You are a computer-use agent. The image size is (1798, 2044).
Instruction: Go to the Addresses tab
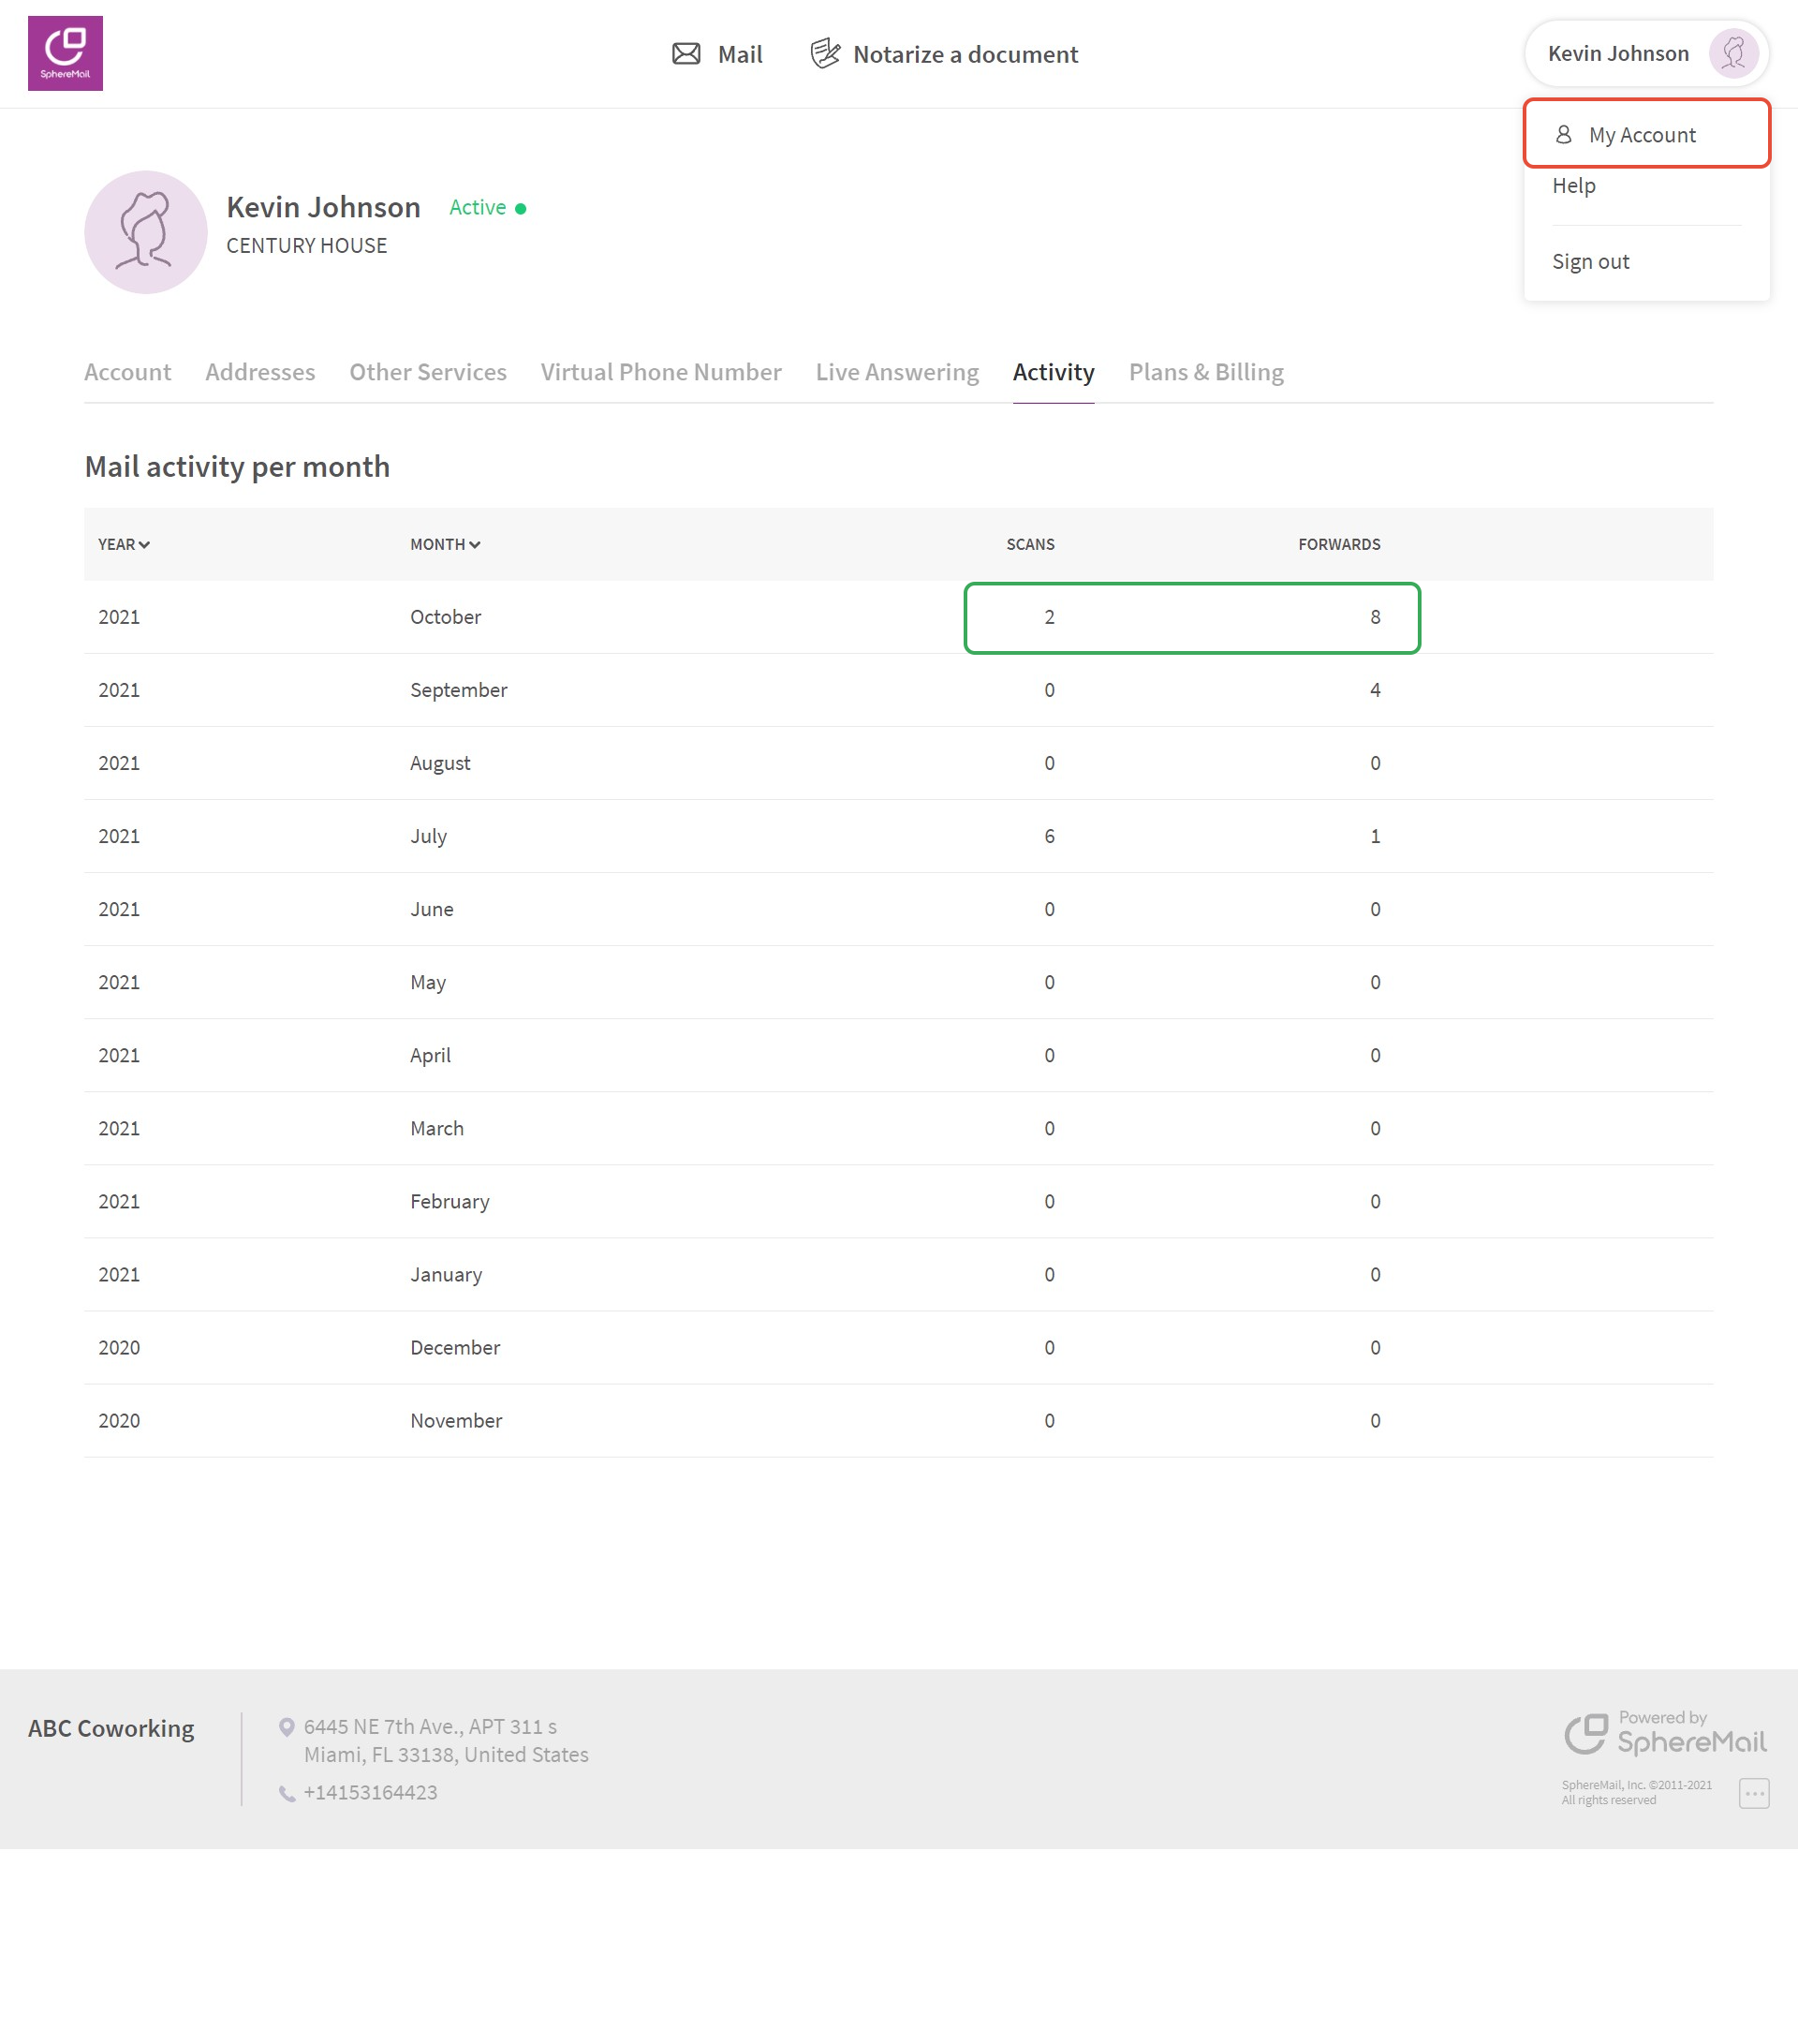pos(259,372)
